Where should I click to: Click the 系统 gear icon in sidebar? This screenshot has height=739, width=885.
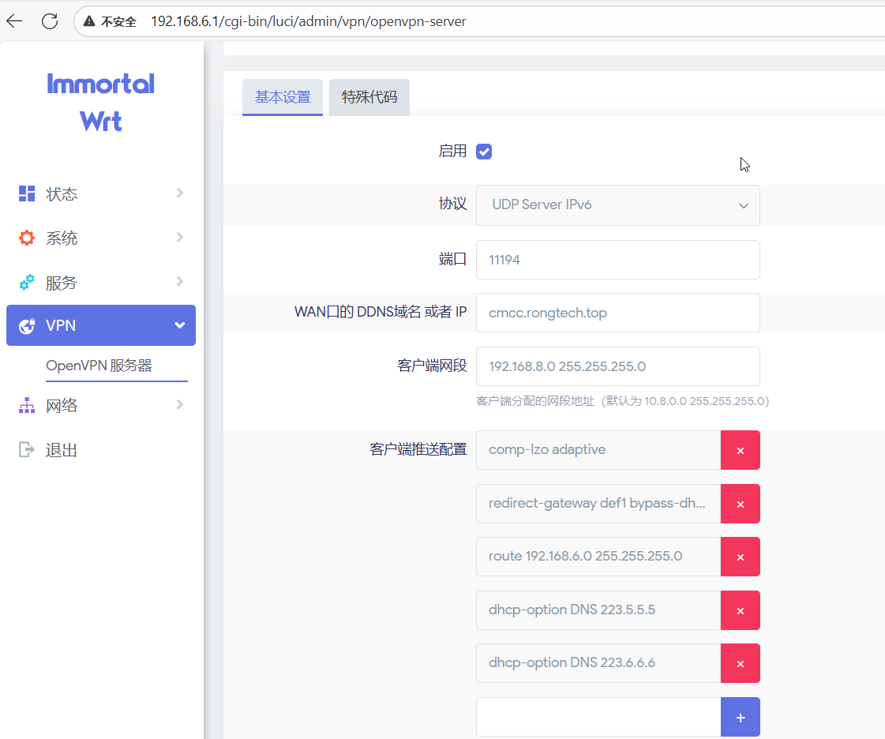pyautogui.click(x=27, y=238)
